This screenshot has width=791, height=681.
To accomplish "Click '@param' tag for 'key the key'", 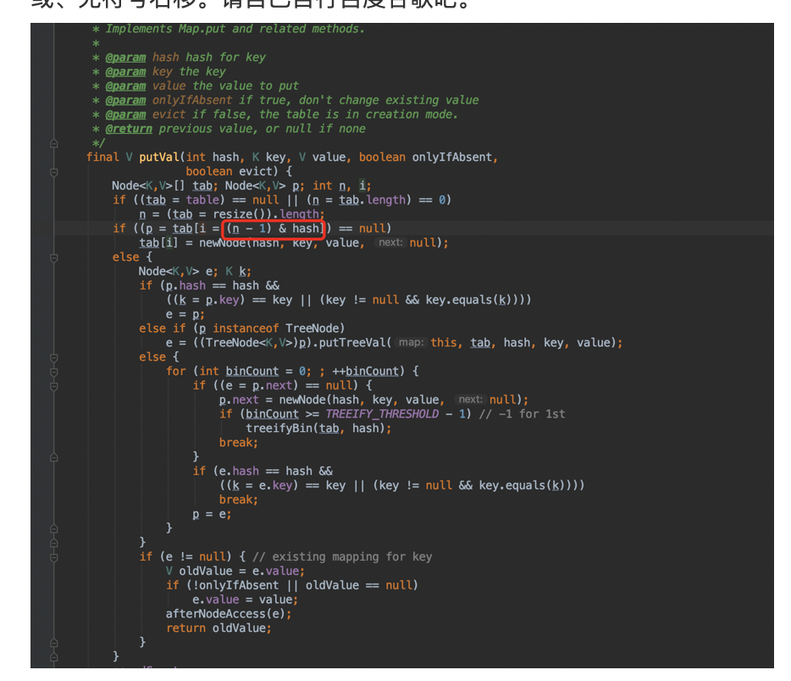I will tap(125, 72).
